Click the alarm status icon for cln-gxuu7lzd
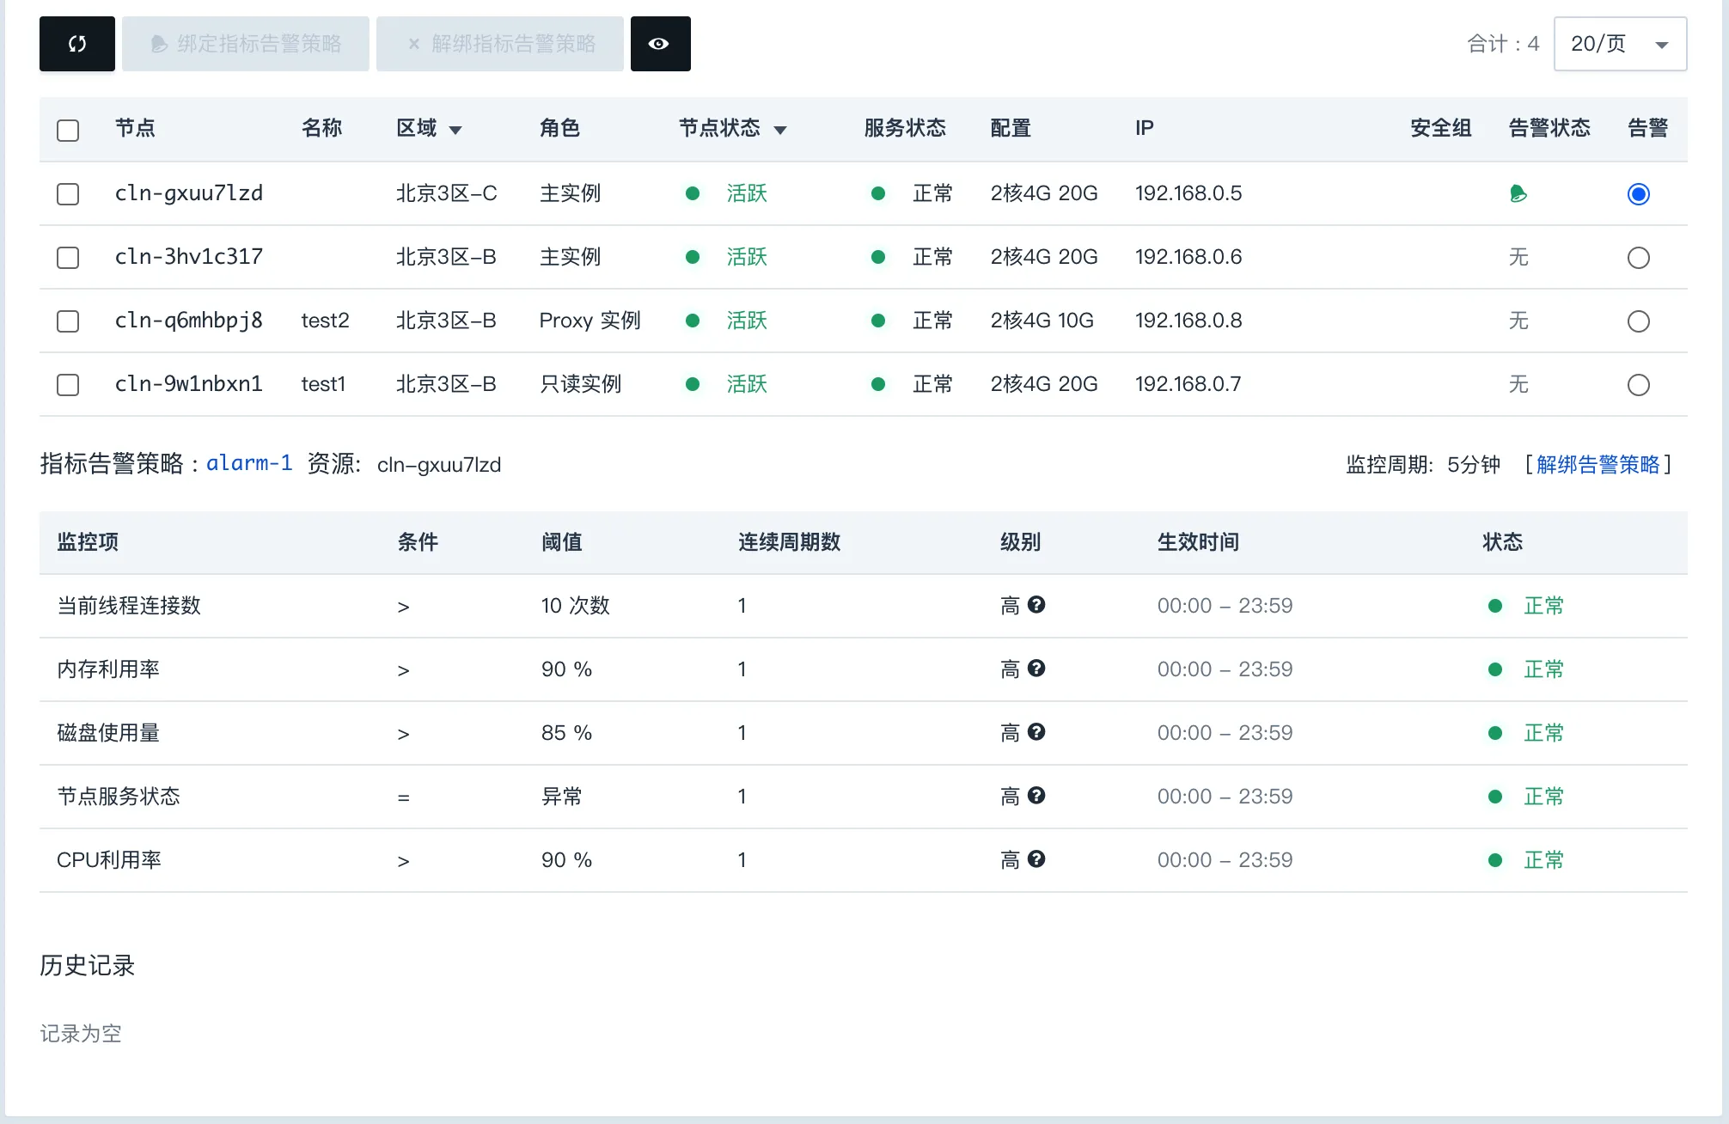 click(x=1518, y=193)
